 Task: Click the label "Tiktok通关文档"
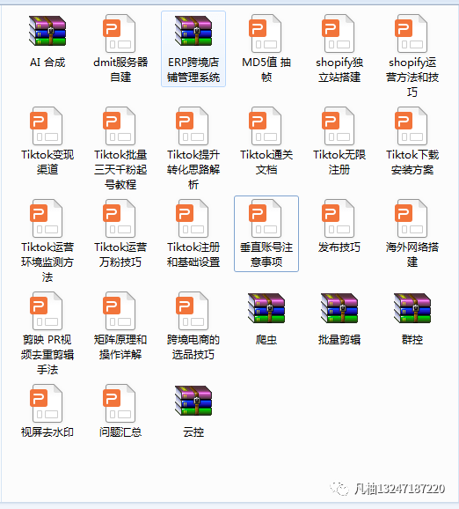266,162
